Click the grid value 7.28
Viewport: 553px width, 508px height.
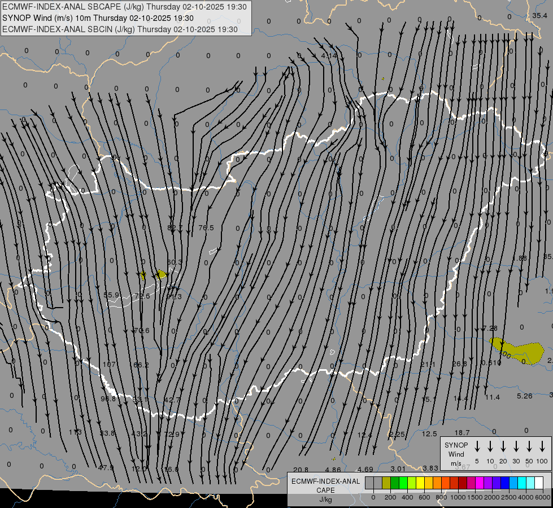pyautogui.click(x=490, y=328)
